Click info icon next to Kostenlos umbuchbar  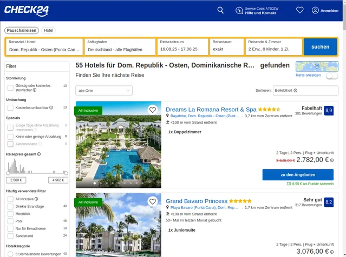pyautogui.click(x=51, y=107)
